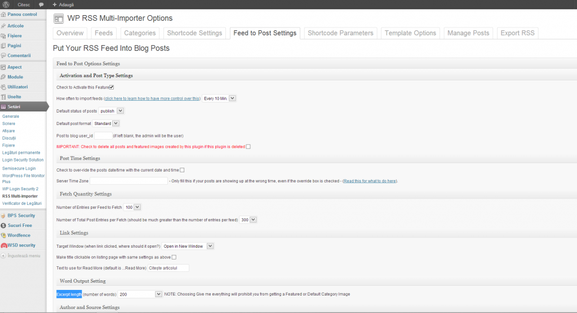Viewport: 577px width, 313px height.
Task: Select Feed to Post Settings tab
Action: click(265, 33)
